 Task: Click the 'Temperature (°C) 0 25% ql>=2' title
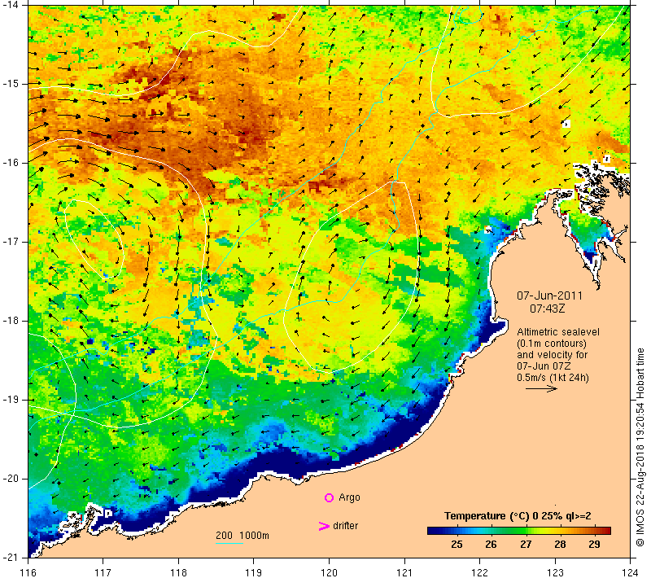point(518,516)
